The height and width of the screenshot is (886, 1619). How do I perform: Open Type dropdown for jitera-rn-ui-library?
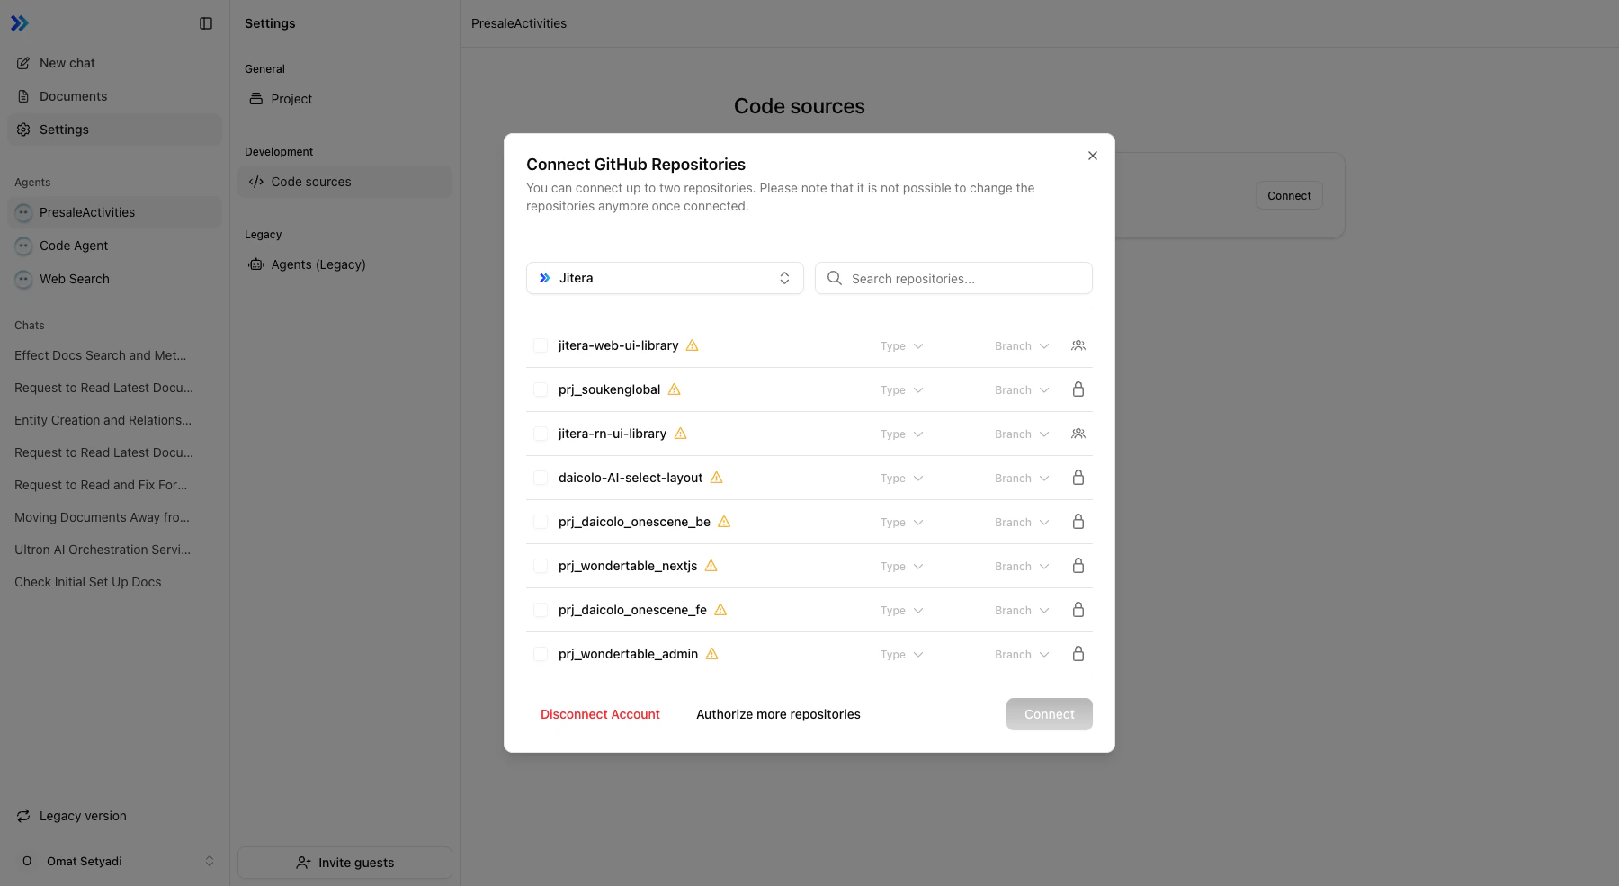[x=902, y=434]
